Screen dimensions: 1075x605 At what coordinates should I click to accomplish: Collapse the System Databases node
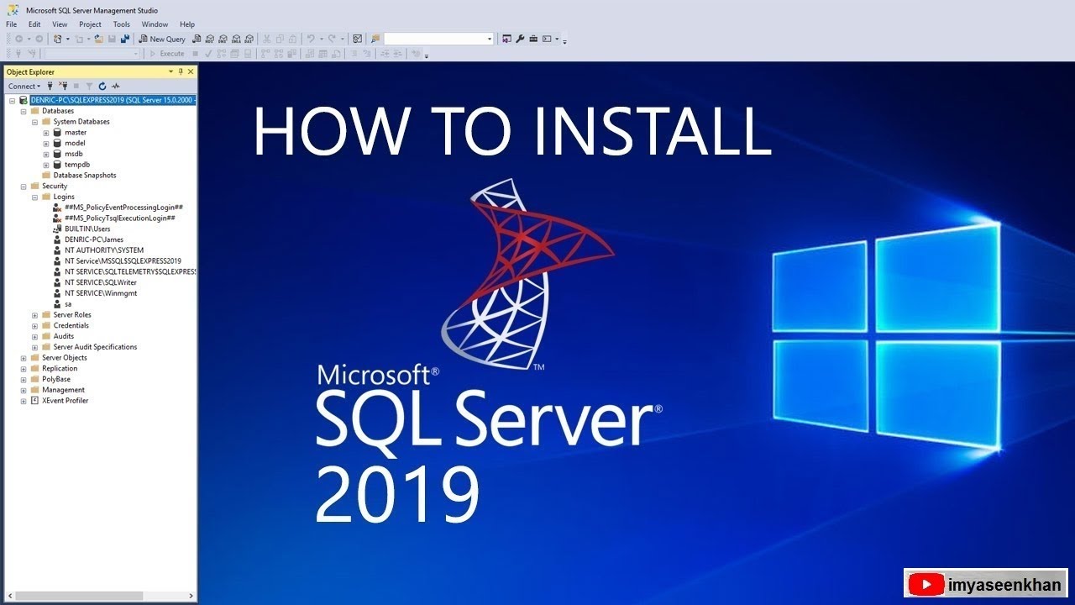point(35,122)
